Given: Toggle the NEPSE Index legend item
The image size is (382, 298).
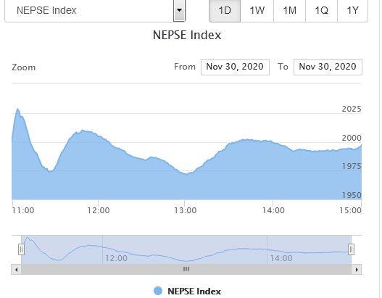Looking at the screenshot, I should [x=187, y=291].
